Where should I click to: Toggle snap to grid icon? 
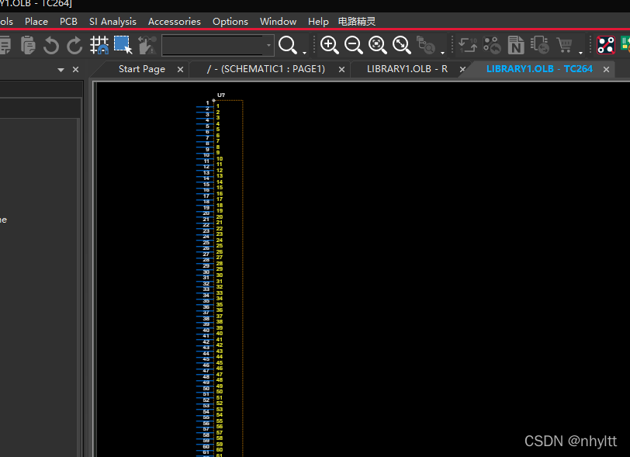tap(99, 46)
